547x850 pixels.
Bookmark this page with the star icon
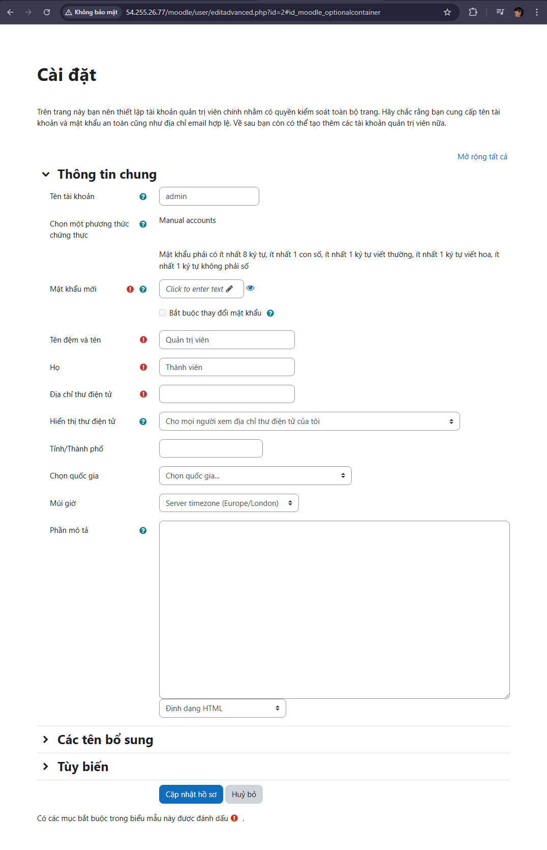pyautogui.click(x=447, y=12)
